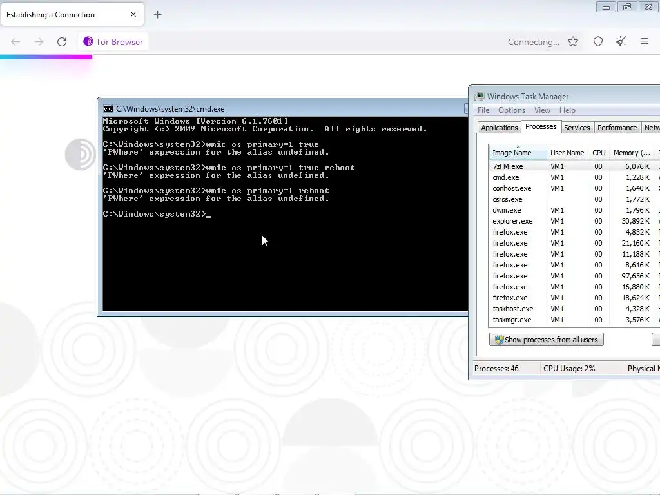Screen dimensions: 660x495
Task: Reload the page with refresh icon
Action: [62, 42]
